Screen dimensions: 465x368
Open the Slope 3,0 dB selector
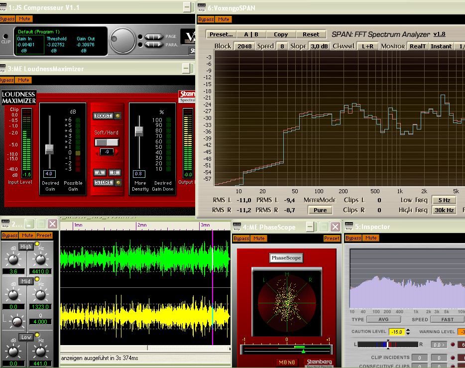(319, 46)
